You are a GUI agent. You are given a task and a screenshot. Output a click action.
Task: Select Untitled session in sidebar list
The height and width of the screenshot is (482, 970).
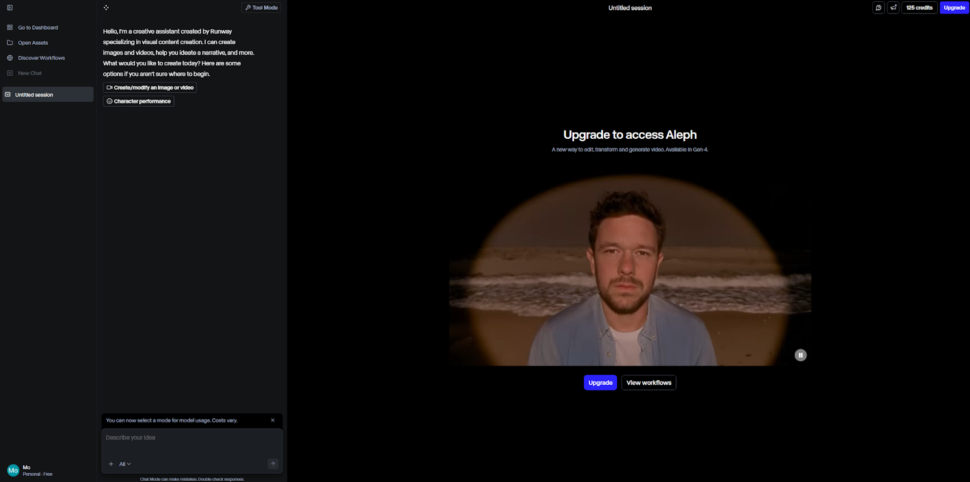[x=48, y=95]
